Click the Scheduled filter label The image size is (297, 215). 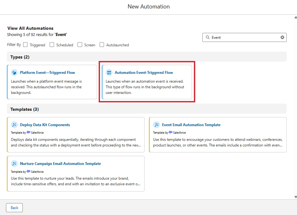tap(65, 45)
